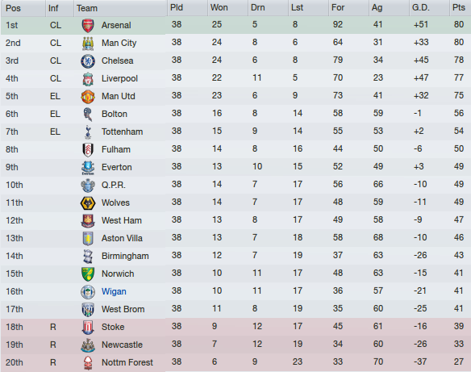Screen dimensions: 471x372
Task: Click the Man Utd crest icon
Action: [88, 96]
